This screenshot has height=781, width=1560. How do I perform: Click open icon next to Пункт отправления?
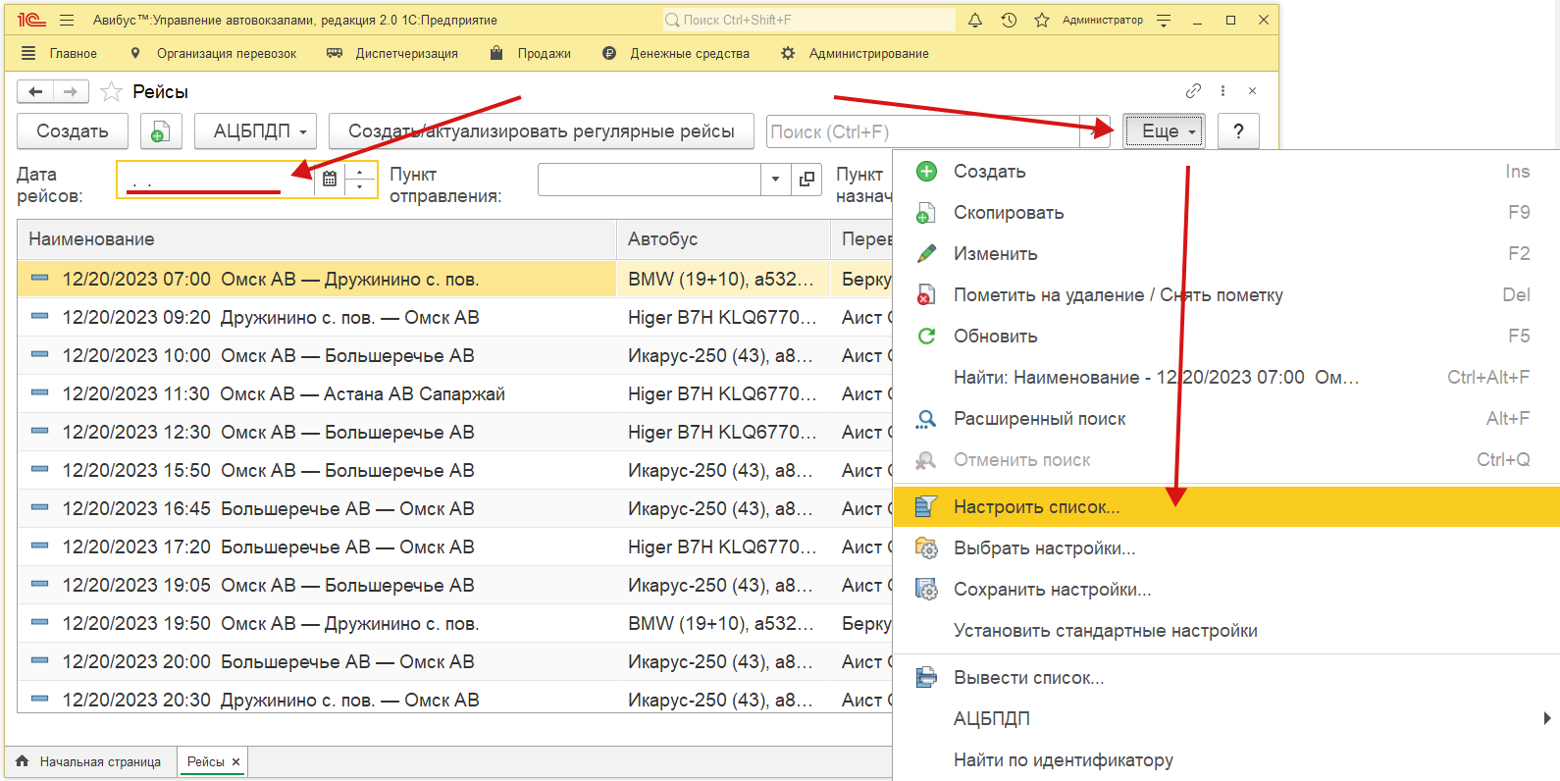coord(806,180)
